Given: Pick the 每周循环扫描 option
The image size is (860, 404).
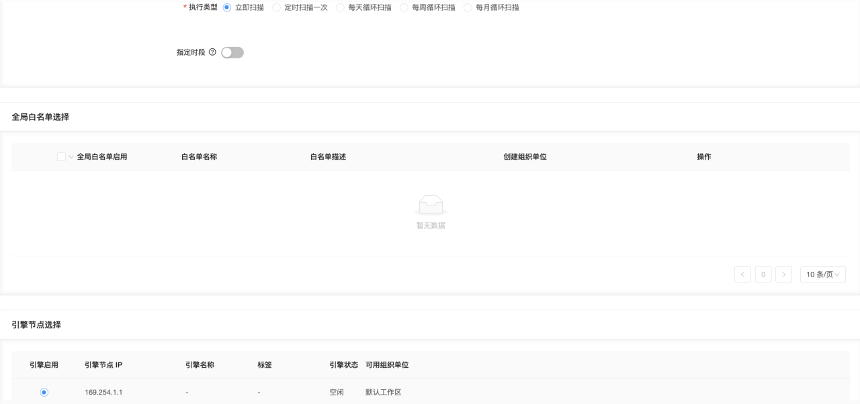Looking at the screenshot, I should point(404,7).
